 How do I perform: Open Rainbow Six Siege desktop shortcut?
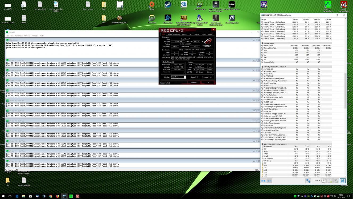pyautogui.click(x=216, y=19)
